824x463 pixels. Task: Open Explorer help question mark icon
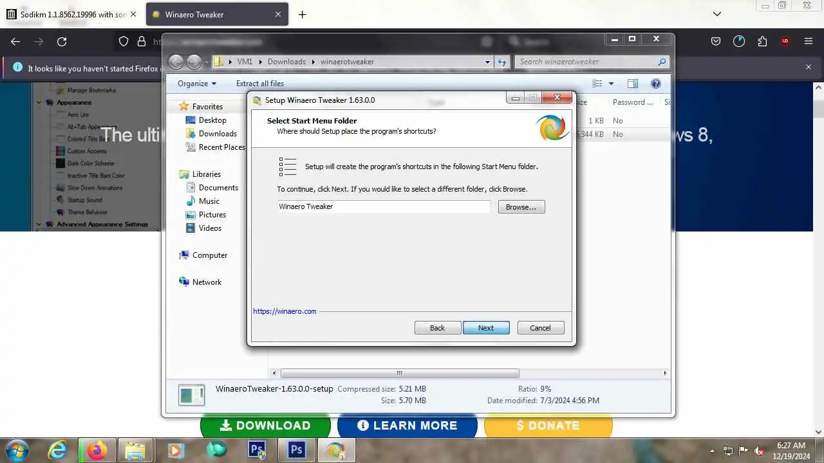(x=656, y=84)
